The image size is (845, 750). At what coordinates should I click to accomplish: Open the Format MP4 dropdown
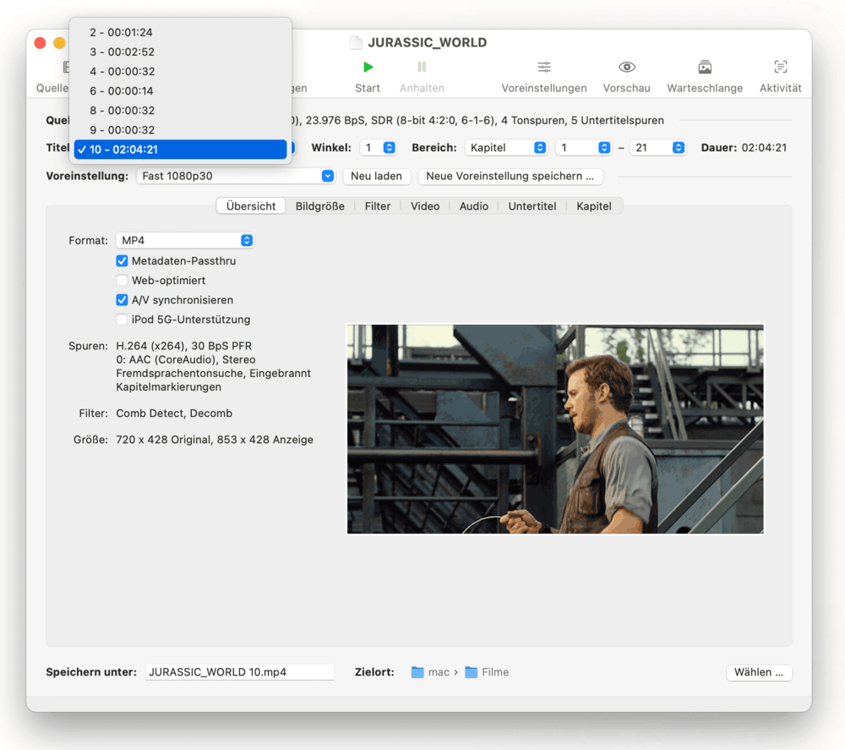(185, 241)
